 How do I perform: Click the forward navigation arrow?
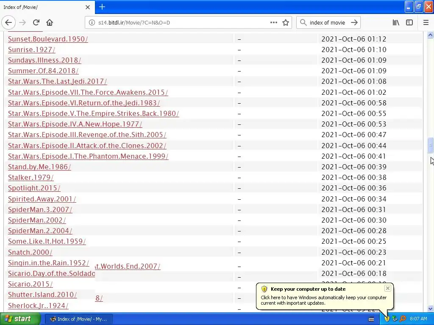(x=23, y=23)
